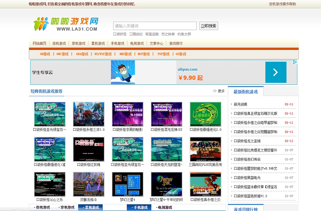This screenshot has width=321, height=211.
Task: Open 口袋妖怪永恒之焱铠甲超梦 list entry
Action: pos(256,122)
